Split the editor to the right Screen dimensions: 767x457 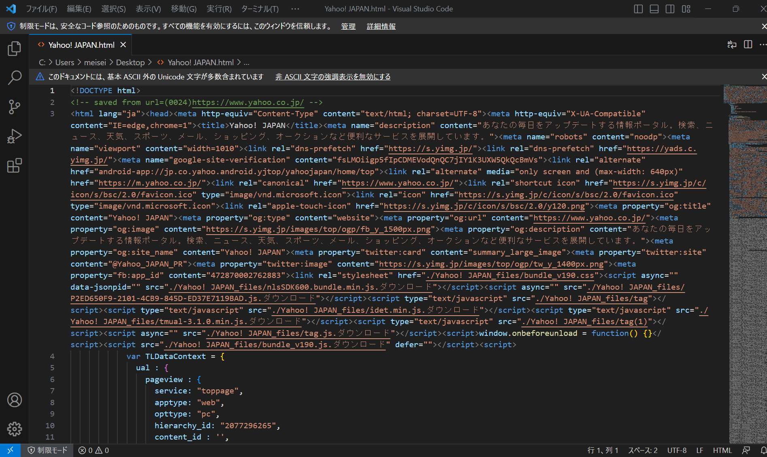748,45
